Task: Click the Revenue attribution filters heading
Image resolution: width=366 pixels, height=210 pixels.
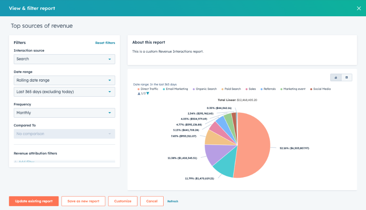Action: tap(36, 153)
